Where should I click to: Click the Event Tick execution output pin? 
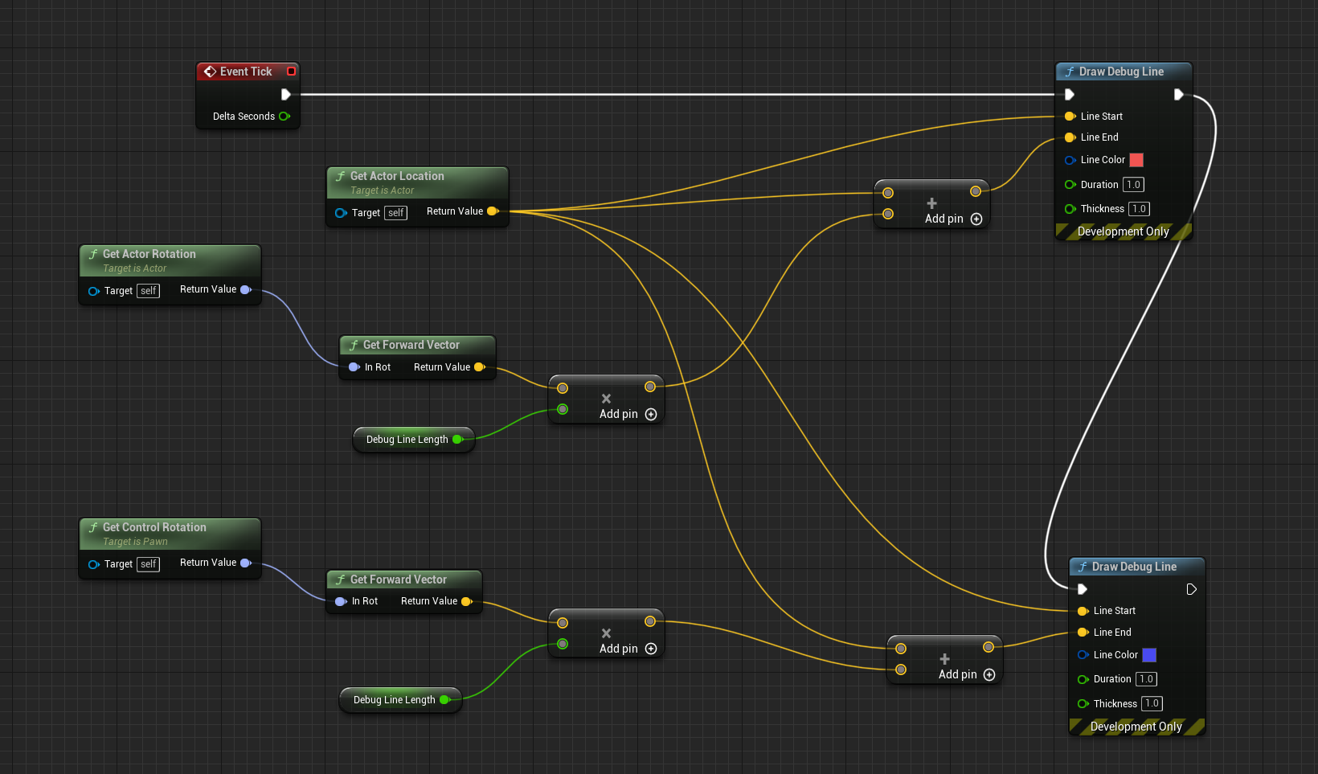click(x=285, y=94)
